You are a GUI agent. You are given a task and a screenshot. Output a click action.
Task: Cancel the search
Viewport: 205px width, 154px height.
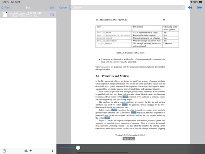pos(63,7)
